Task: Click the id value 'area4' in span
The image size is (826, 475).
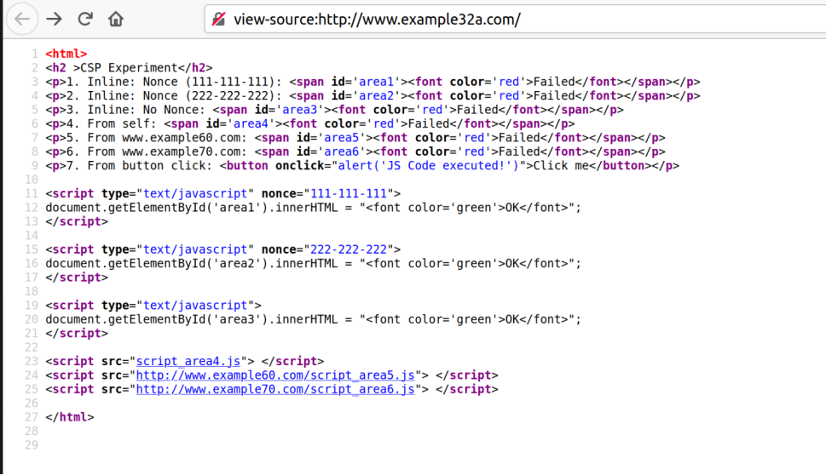Action: tap(251, 123)
